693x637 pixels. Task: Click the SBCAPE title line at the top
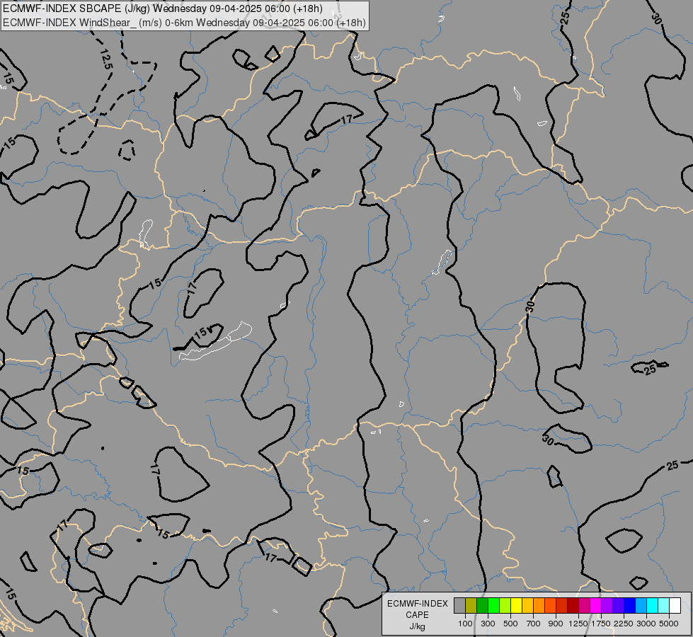click(x=163, y=8)
